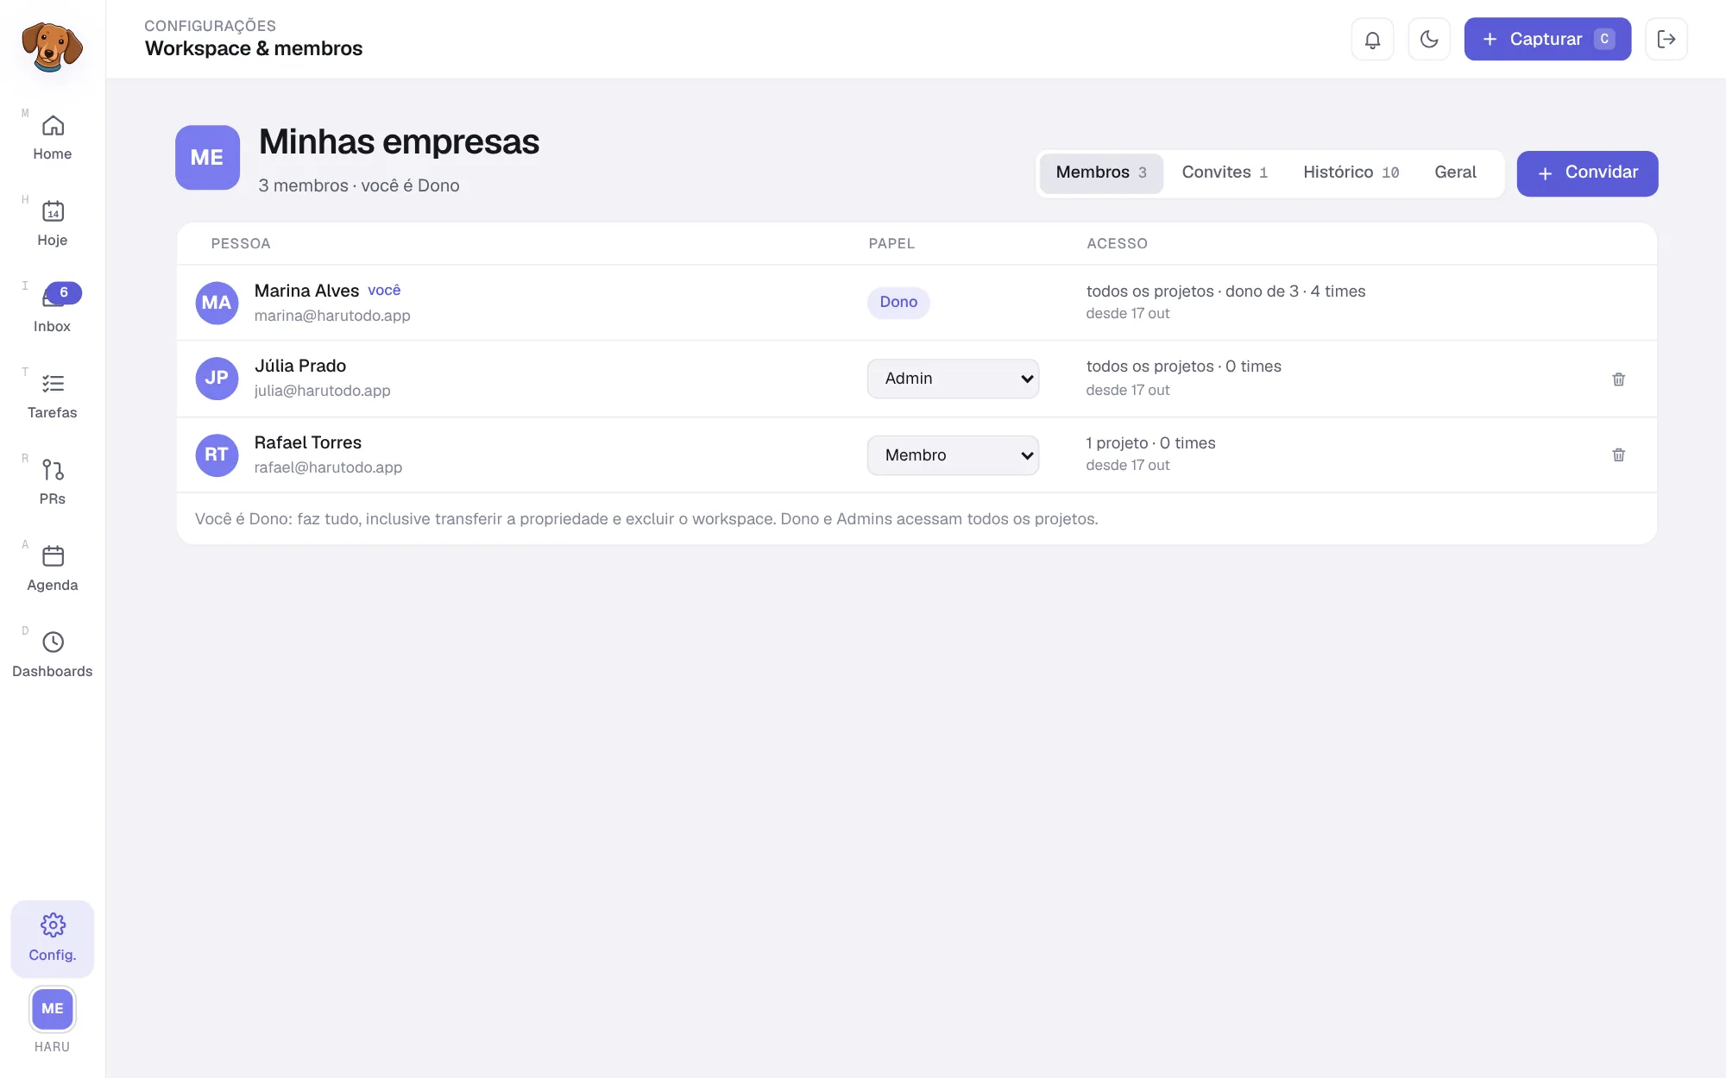
Task: Switch to the Convites tab
Action: 1225,172
